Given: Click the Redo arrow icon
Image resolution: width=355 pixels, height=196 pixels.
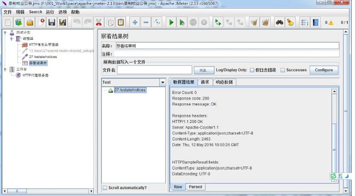Looking at the screenshot, I should pos(88,22).
